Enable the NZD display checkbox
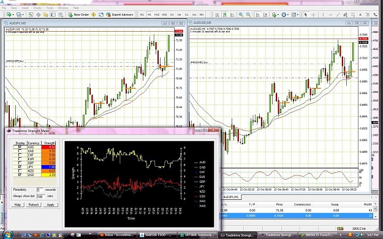Image resolution: width=383 pixels, height=239 pixels. click(x=20, y=171)
